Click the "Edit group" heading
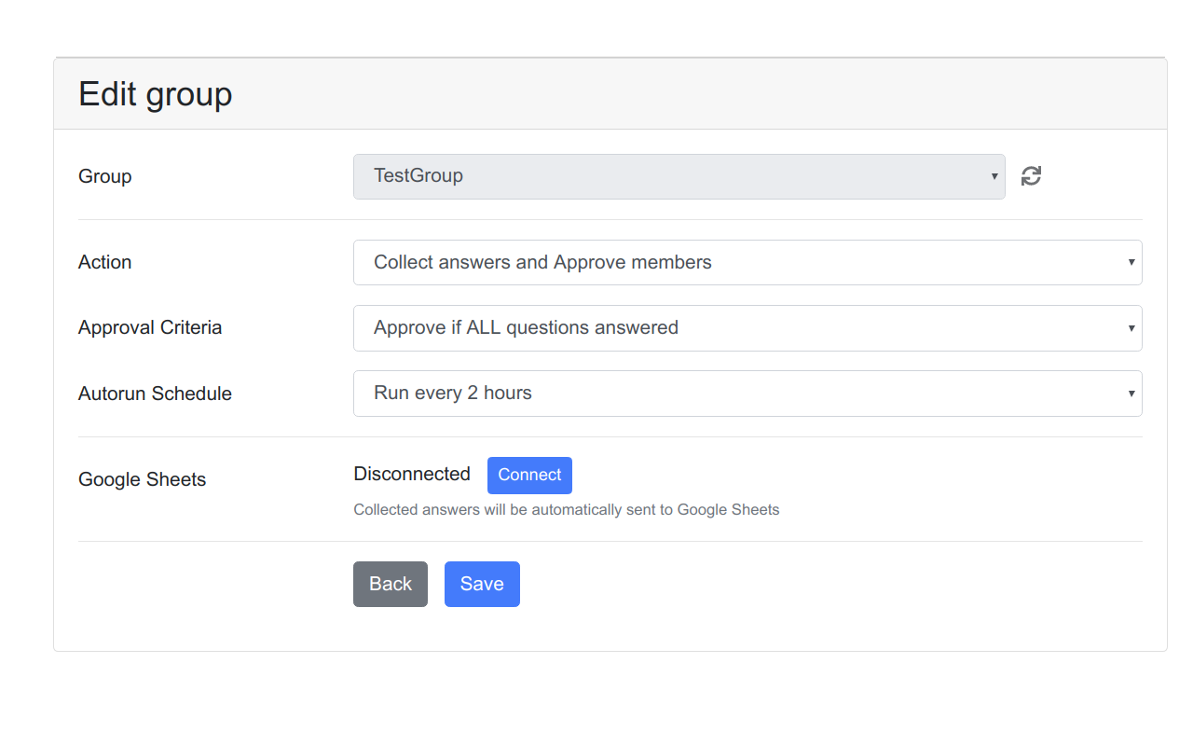Image resolution: width=1193 pixels, height=746 pixels. tap(156, 94)
